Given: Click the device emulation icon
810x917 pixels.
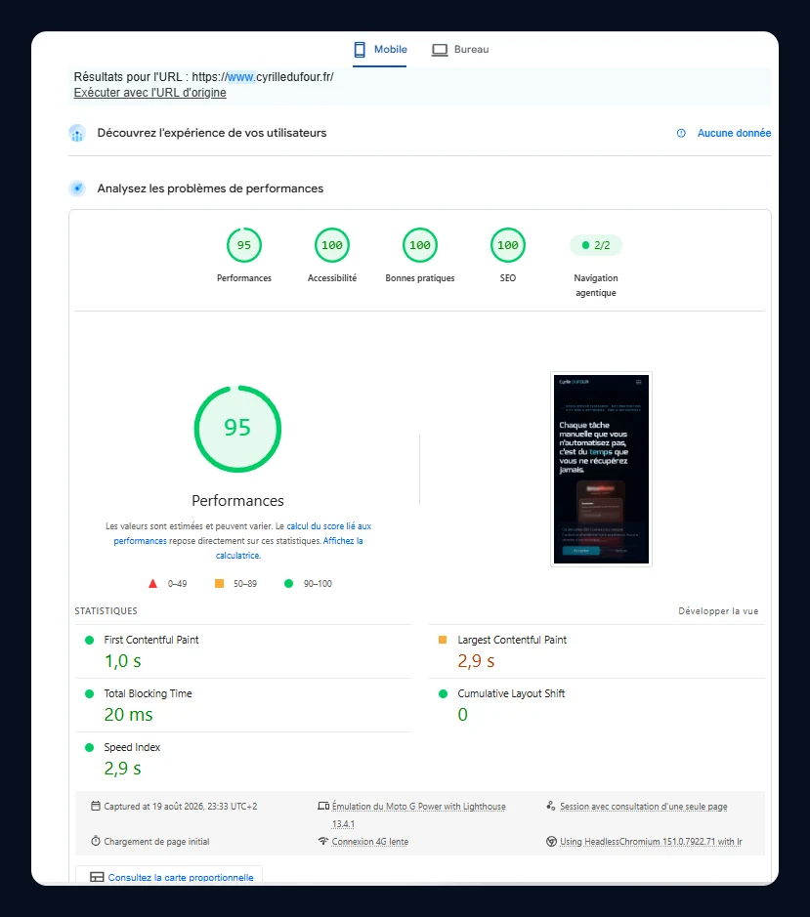Looking at the screenshot, I should pos(323,806).
